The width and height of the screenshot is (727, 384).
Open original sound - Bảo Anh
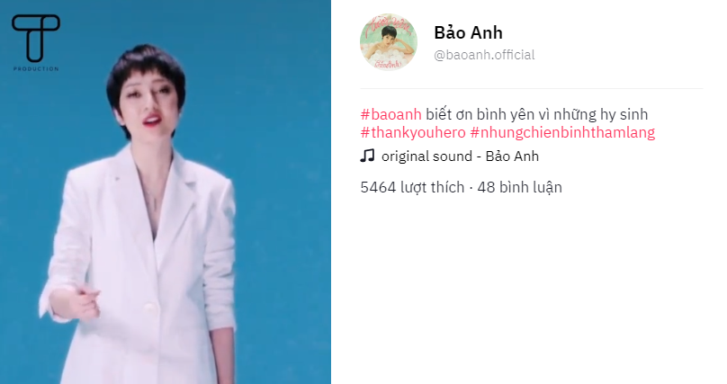(x=460, y=156)
